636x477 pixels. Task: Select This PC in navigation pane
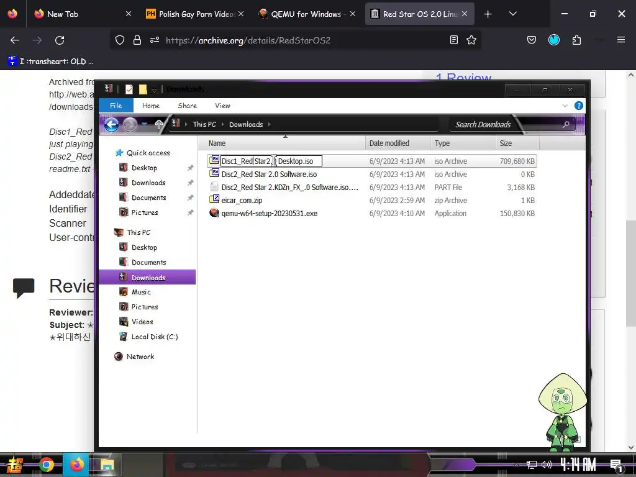[x=139, y=232]
